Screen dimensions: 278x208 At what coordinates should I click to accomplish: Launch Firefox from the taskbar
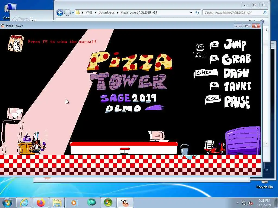(41, 203)
